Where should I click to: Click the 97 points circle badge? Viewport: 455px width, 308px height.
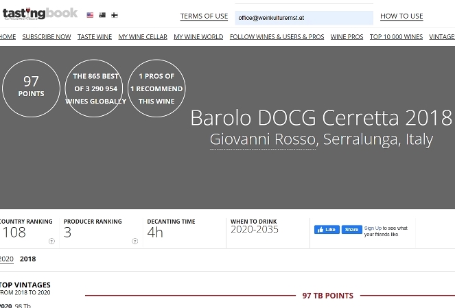[x=31, y=88]
